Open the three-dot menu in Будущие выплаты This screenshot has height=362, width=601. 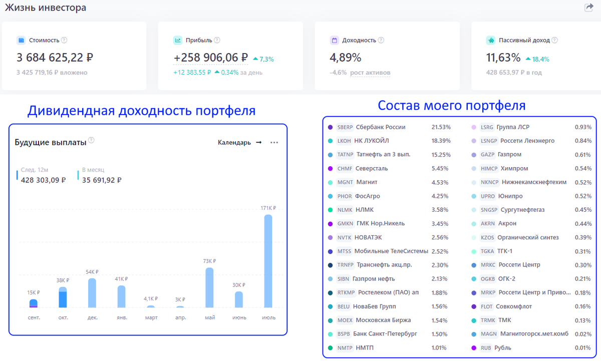[x=274, y=143]
